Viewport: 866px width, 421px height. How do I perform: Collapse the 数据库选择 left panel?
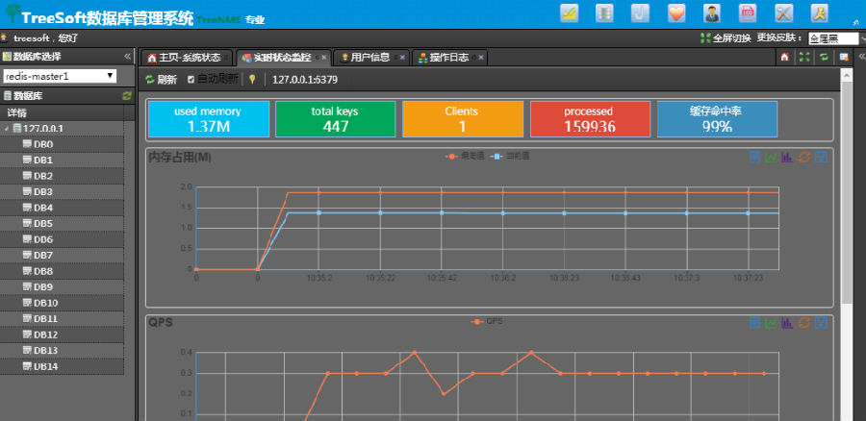click(127, 57)
